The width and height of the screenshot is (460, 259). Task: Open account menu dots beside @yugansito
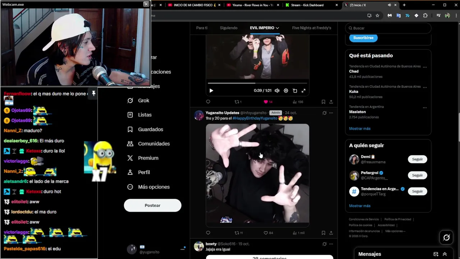pyautogui.click(x=182, y=249)
